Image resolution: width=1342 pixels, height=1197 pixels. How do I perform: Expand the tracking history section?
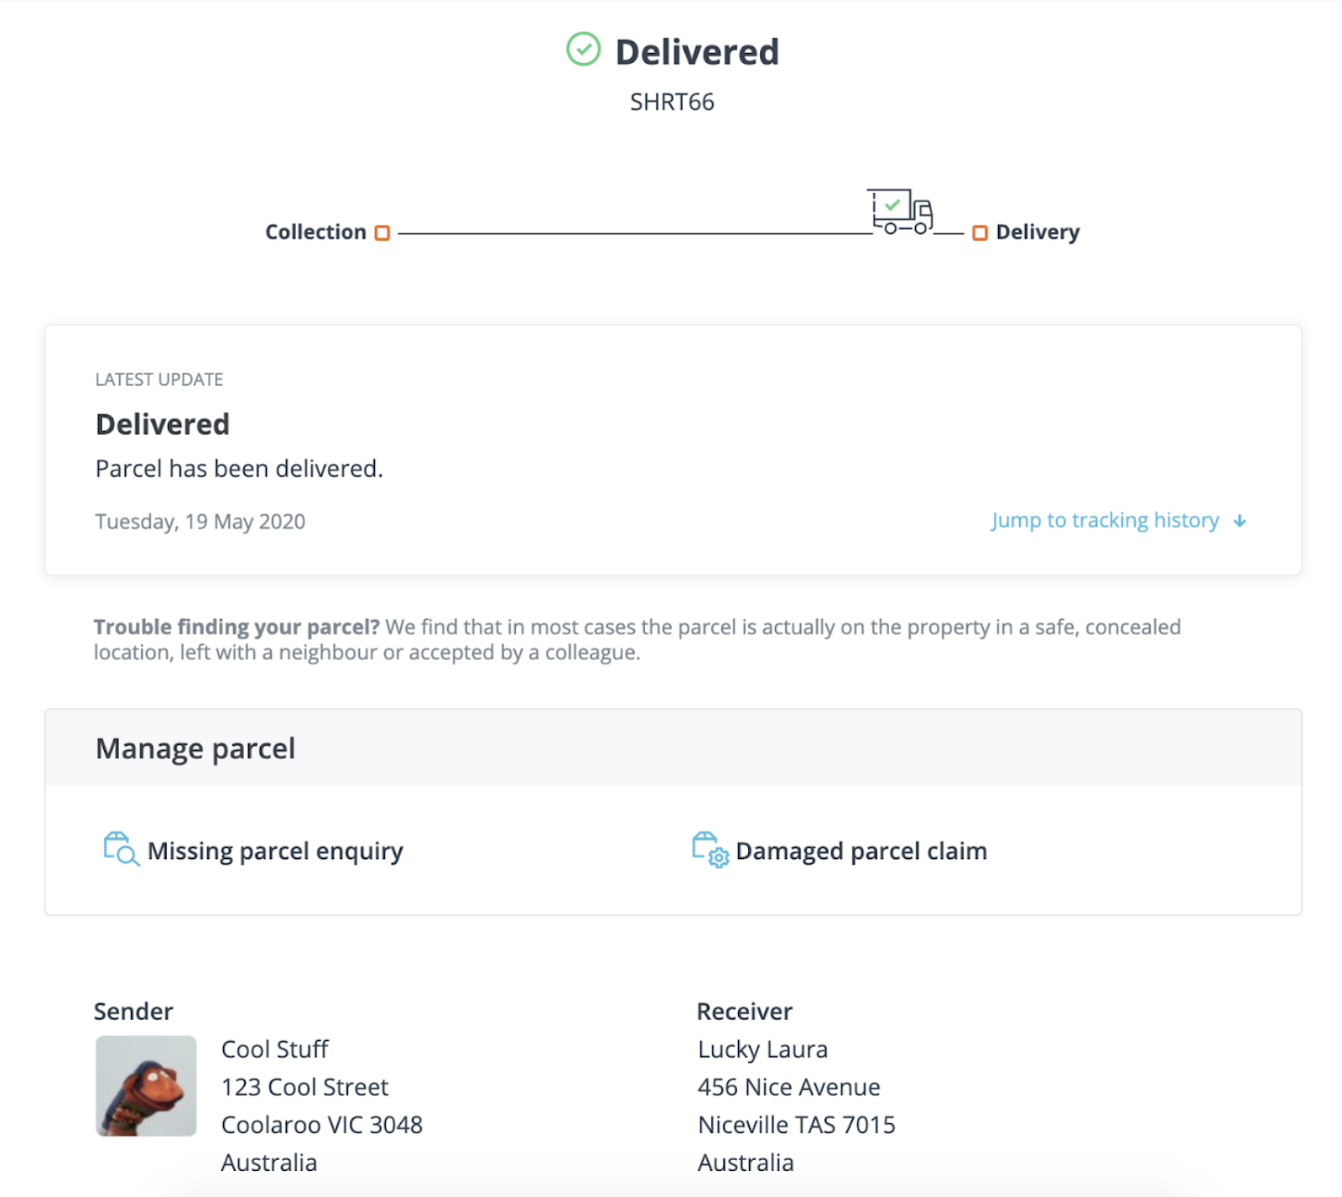[x=1105, y=520]
